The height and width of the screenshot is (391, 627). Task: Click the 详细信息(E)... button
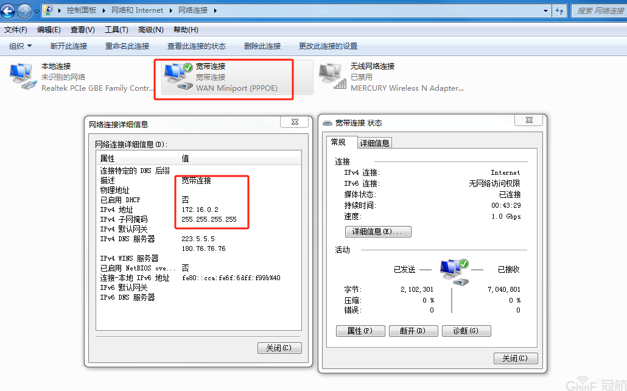(x=378, y=231)
